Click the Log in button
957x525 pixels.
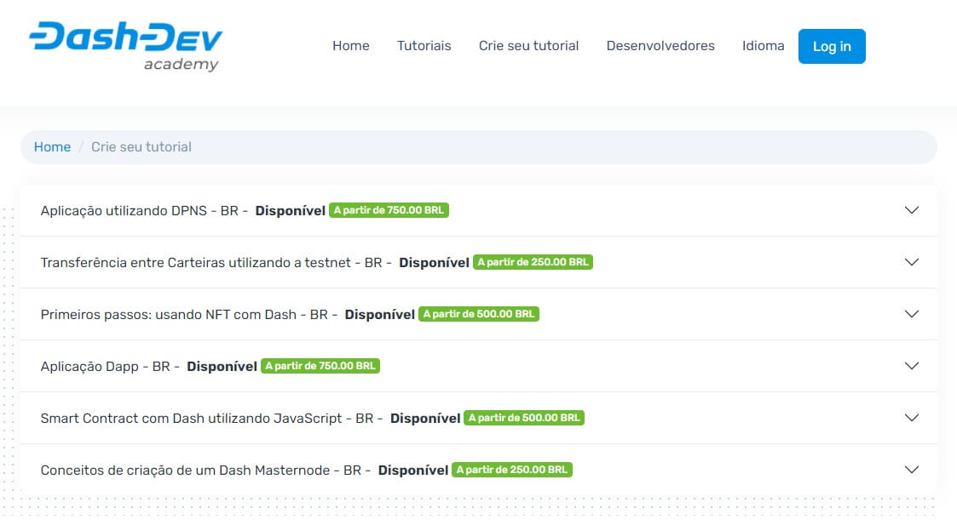pos(832,46)
